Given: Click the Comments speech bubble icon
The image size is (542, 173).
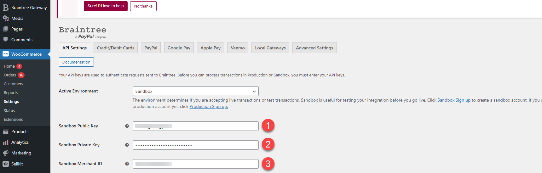Looking at the screenshot, I should pyautogui.click(x=6, y=40).
